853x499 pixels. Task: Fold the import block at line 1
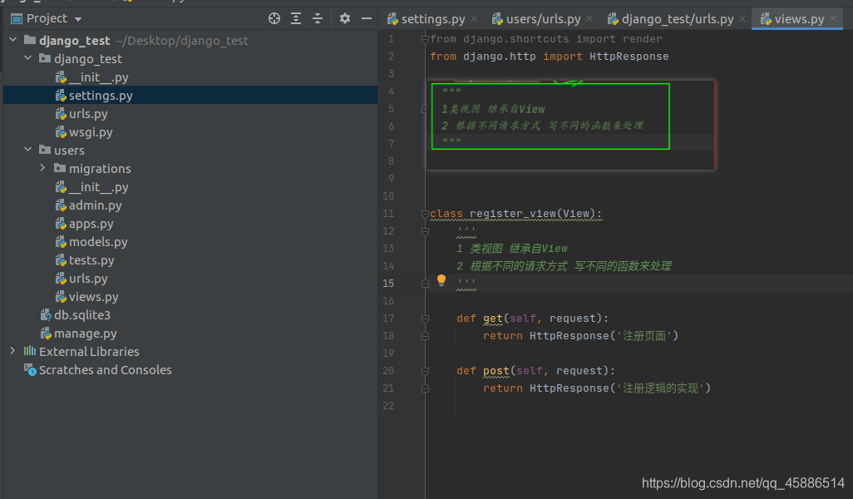click(x=425, y=39)
